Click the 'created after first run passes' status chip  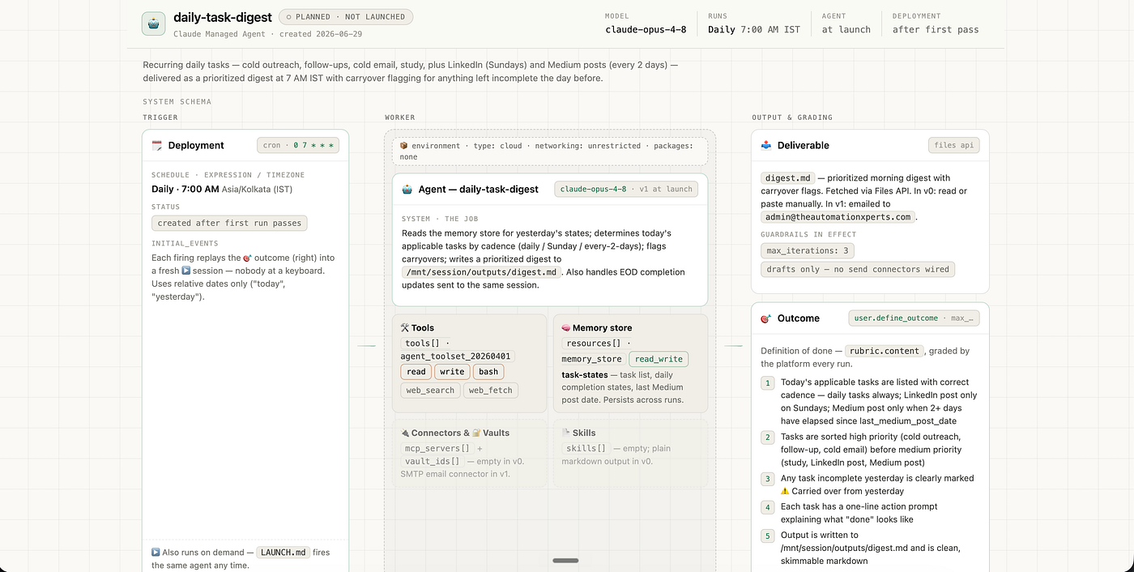click(229, 223)
